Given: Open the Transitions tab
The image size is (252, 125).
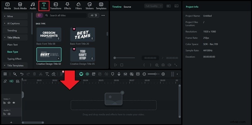Looking at the screenshot, I should [56, 6].
